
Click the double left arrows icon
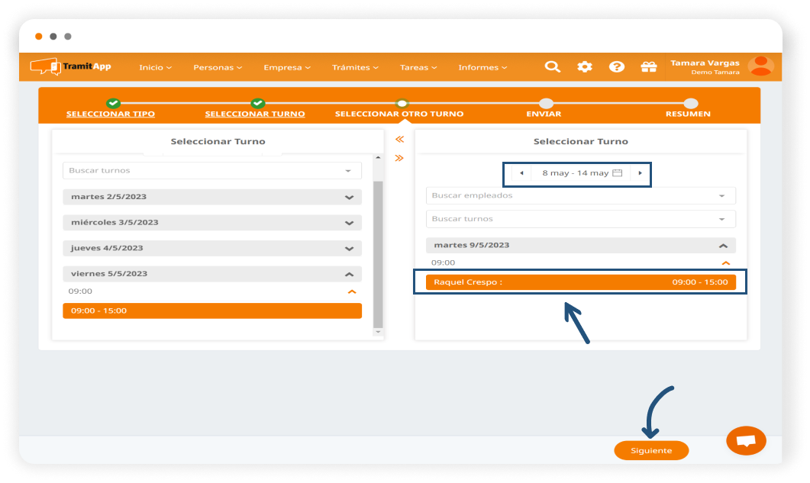(399, 139)
